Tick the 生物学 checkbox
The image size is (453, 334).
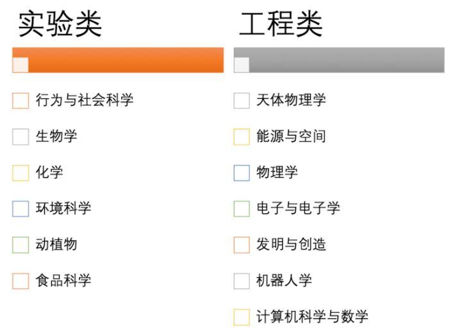coord(21,137)
